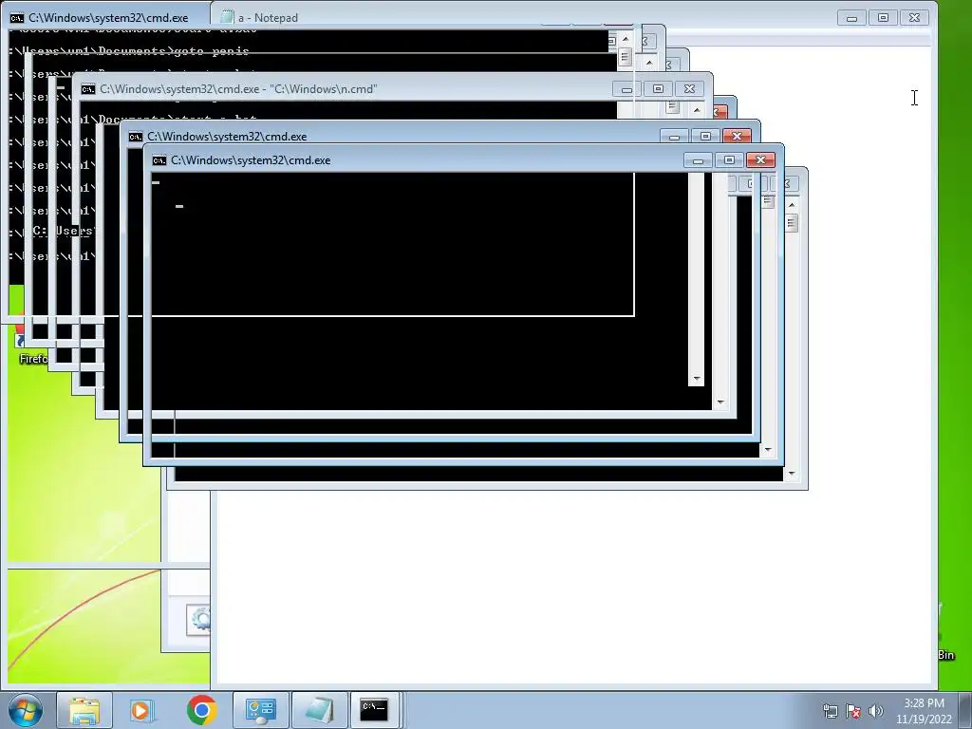Click the front cmd.exe window's system icon
The width and height of the screenshot is (972, 729).
tap(159, 160)
